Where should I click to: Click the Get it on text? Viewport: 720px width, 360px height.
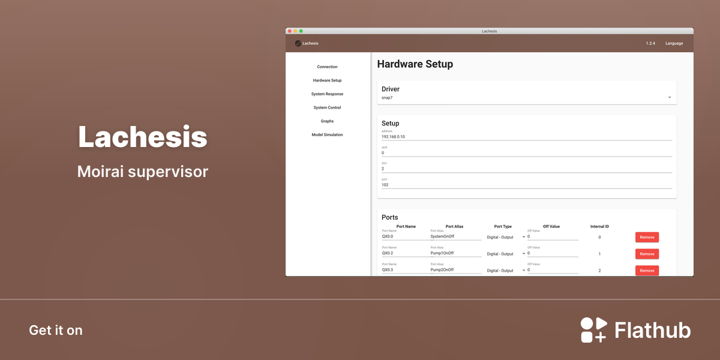pyautogui.click(x=56, y=330)
